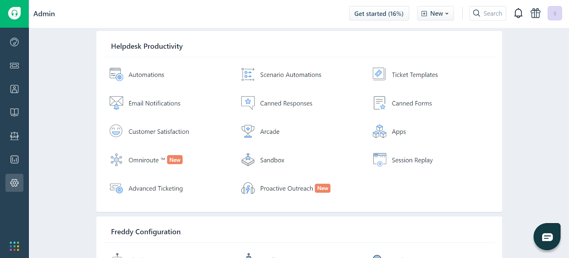Open Scenario Automations icon
Viewport: 569px width, 258px height.
[248, 74]
